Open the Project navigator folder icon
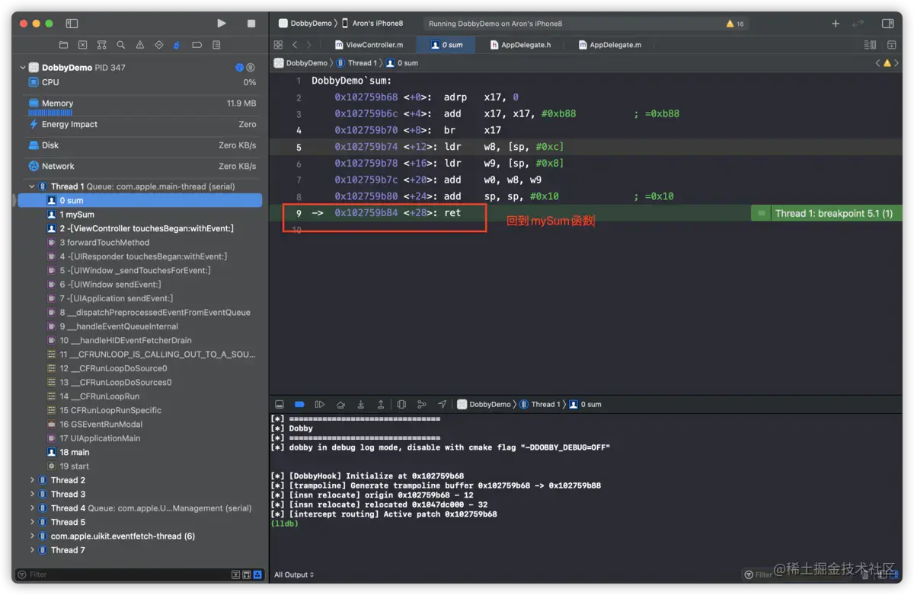 tap(63, 45)
